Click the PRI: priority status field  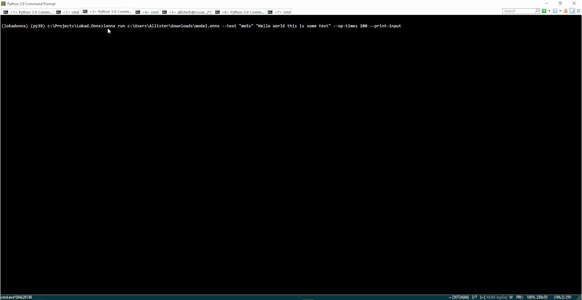tap(520, 297)
